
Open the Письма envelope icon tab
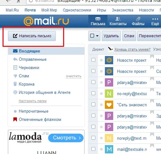coord(98,19)
